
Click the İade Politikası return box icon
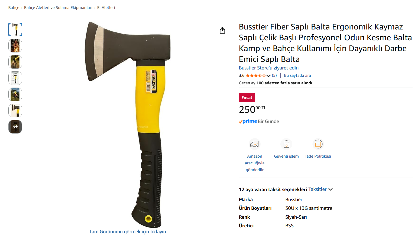click(x=318, y=144)
